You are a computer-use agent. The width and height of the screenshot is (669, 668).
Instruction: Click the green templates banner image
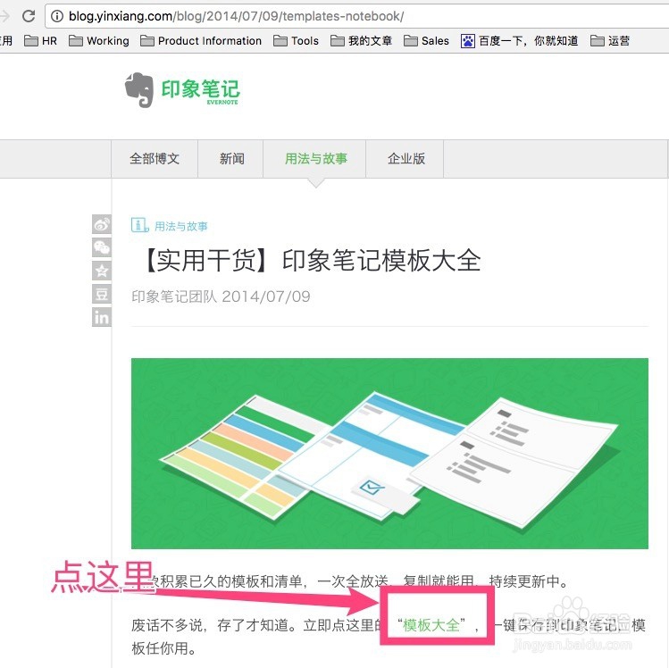tap(389, 454)
